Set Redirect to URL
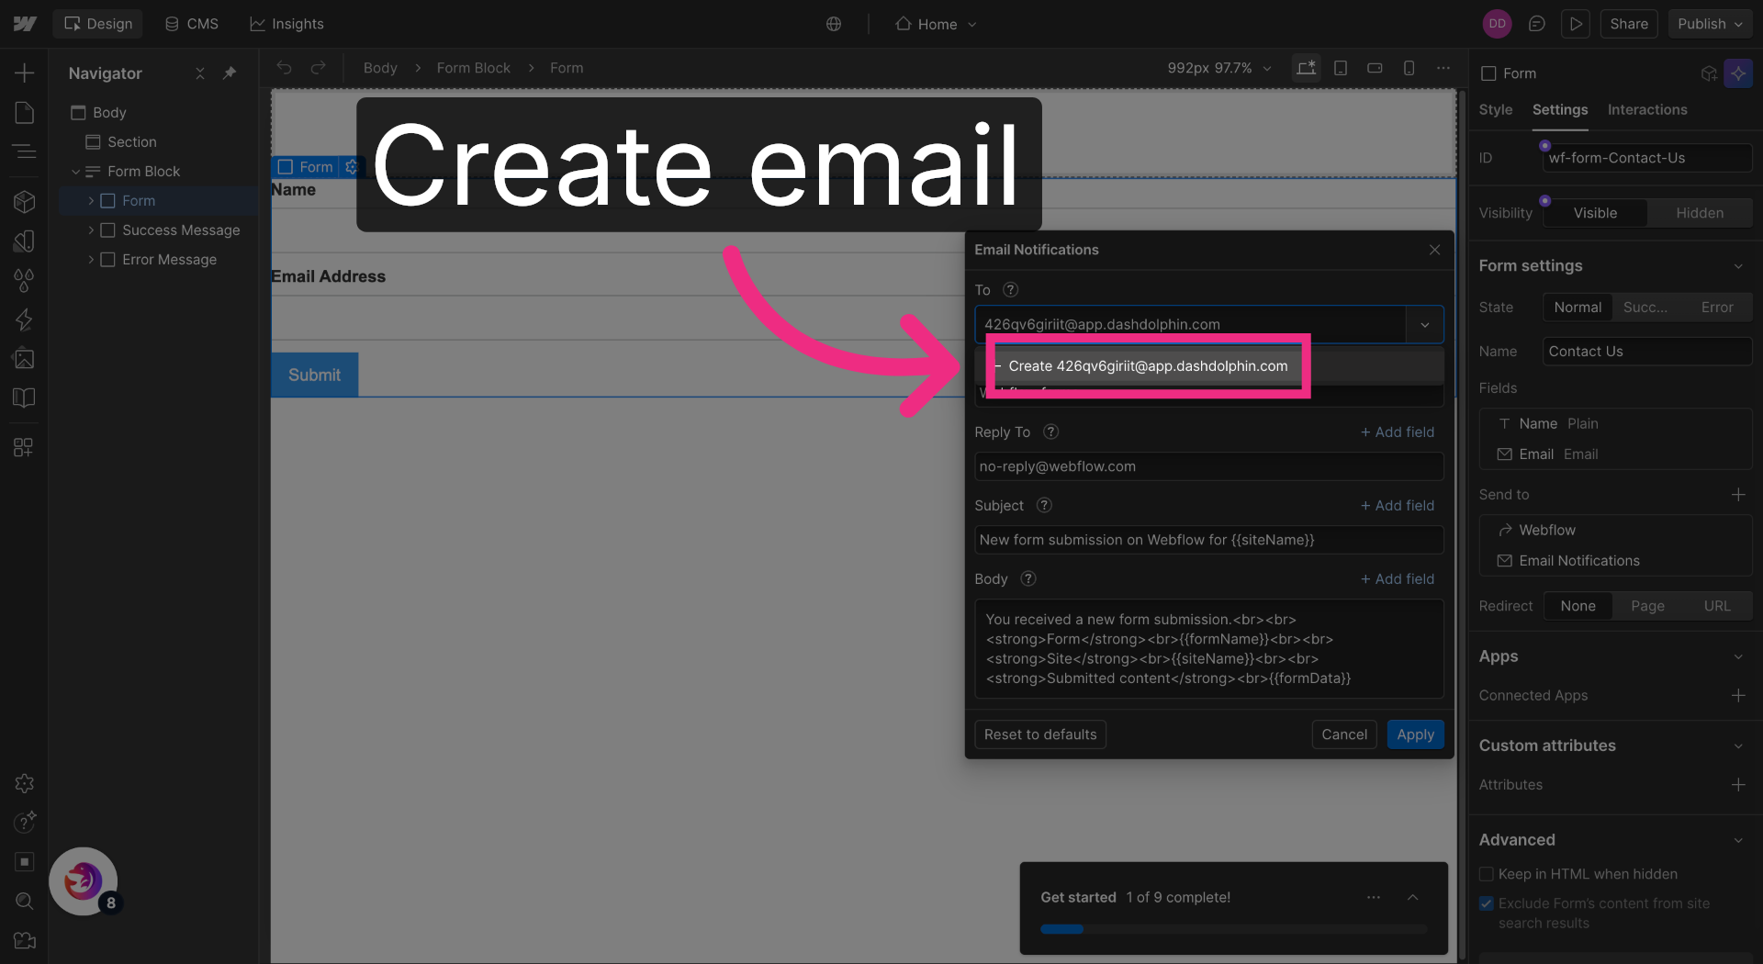The image size is (1763, 964). tap(1717, 606)
